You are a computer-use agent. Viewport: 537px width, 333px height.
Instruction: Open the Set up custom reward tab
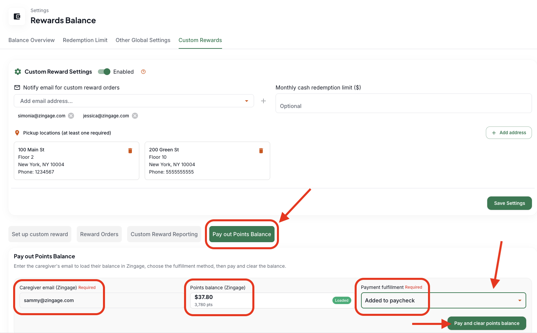[x=40, y=234]
